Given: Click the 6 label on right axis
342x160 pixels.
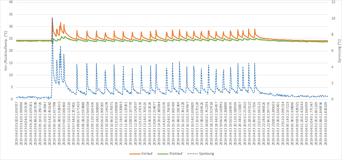Looking at the screenshot, I should 333,51.
